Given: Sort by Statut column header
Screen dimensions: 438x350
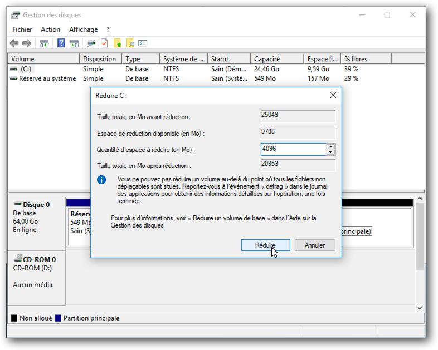Looking at the screenshot, I should [x=229, y=59].
